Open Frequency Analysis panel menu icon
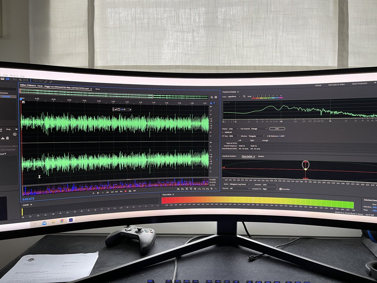Viewport: 377px width, 283px height. coord(238,92)
